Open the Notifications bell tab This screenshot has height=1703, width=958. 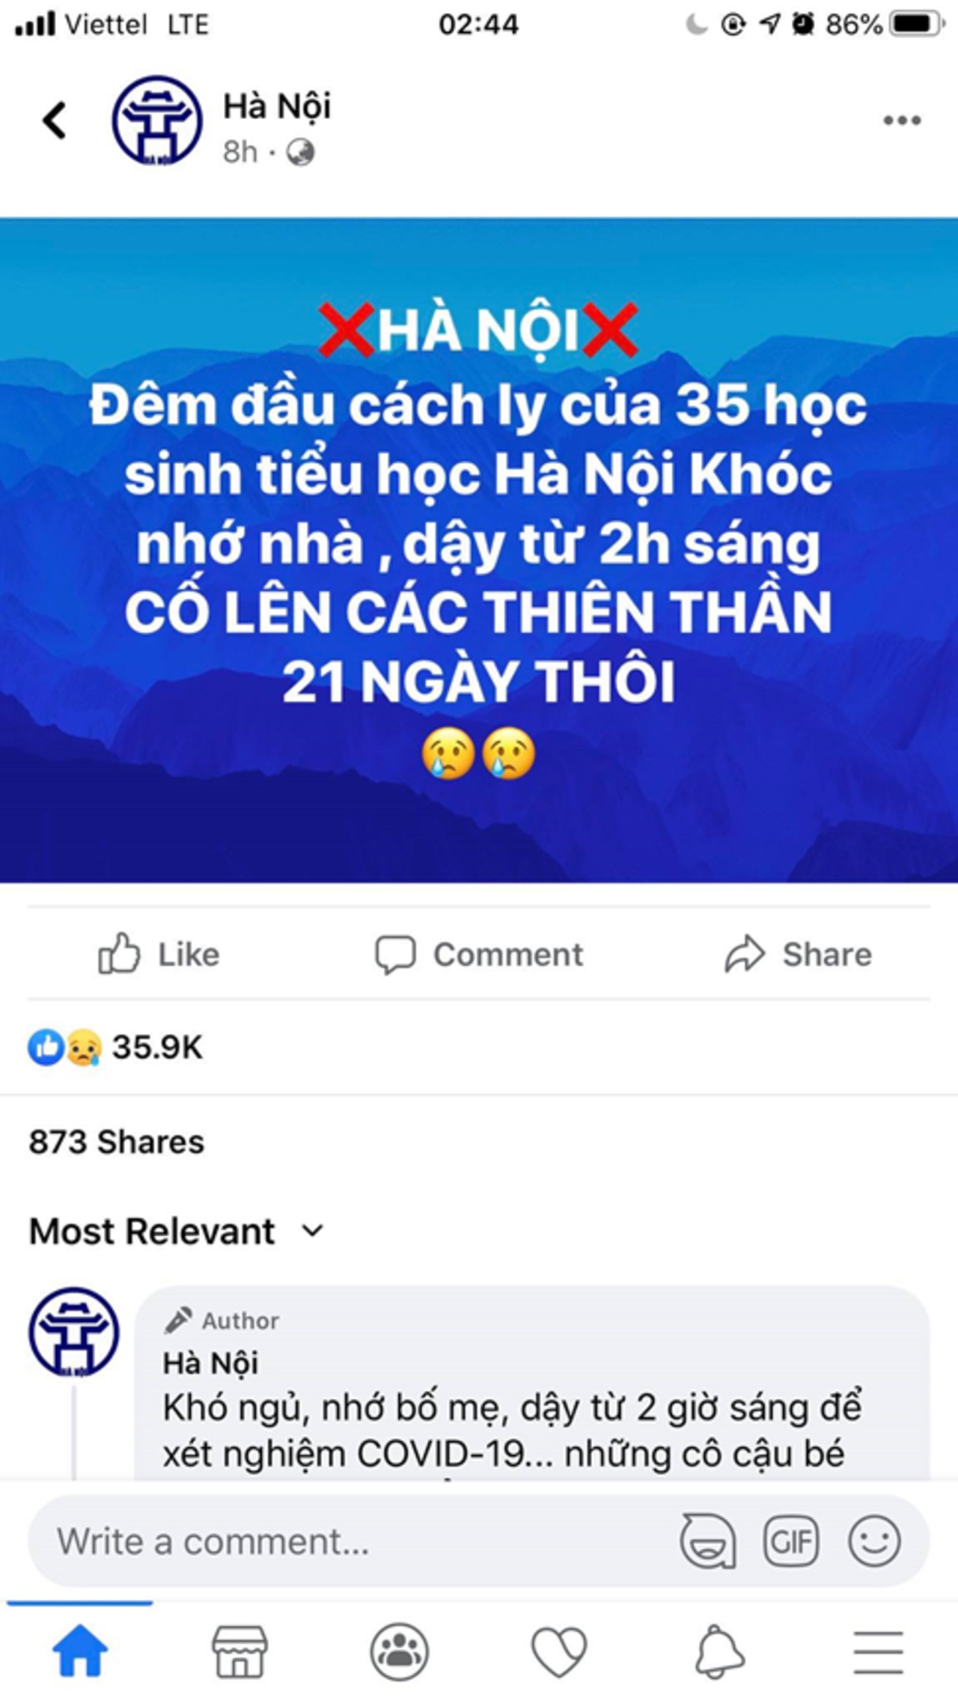pos(719,1651)
